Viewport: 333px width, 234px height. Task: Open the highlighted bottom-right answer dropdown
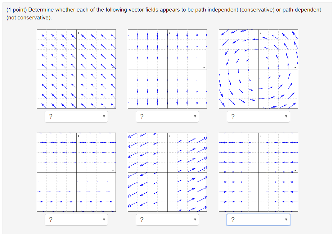[x=258, y=220]
